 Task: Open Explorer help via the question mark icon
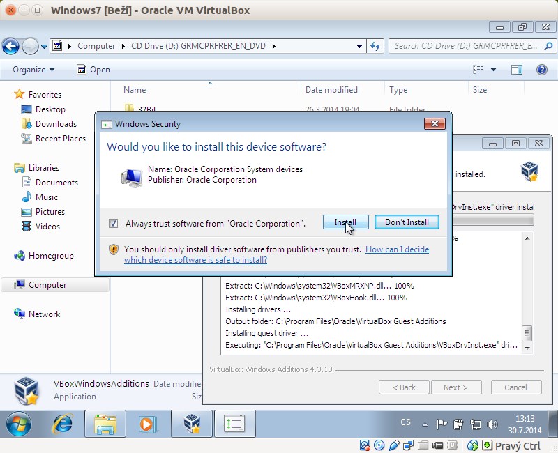point(542,70)
